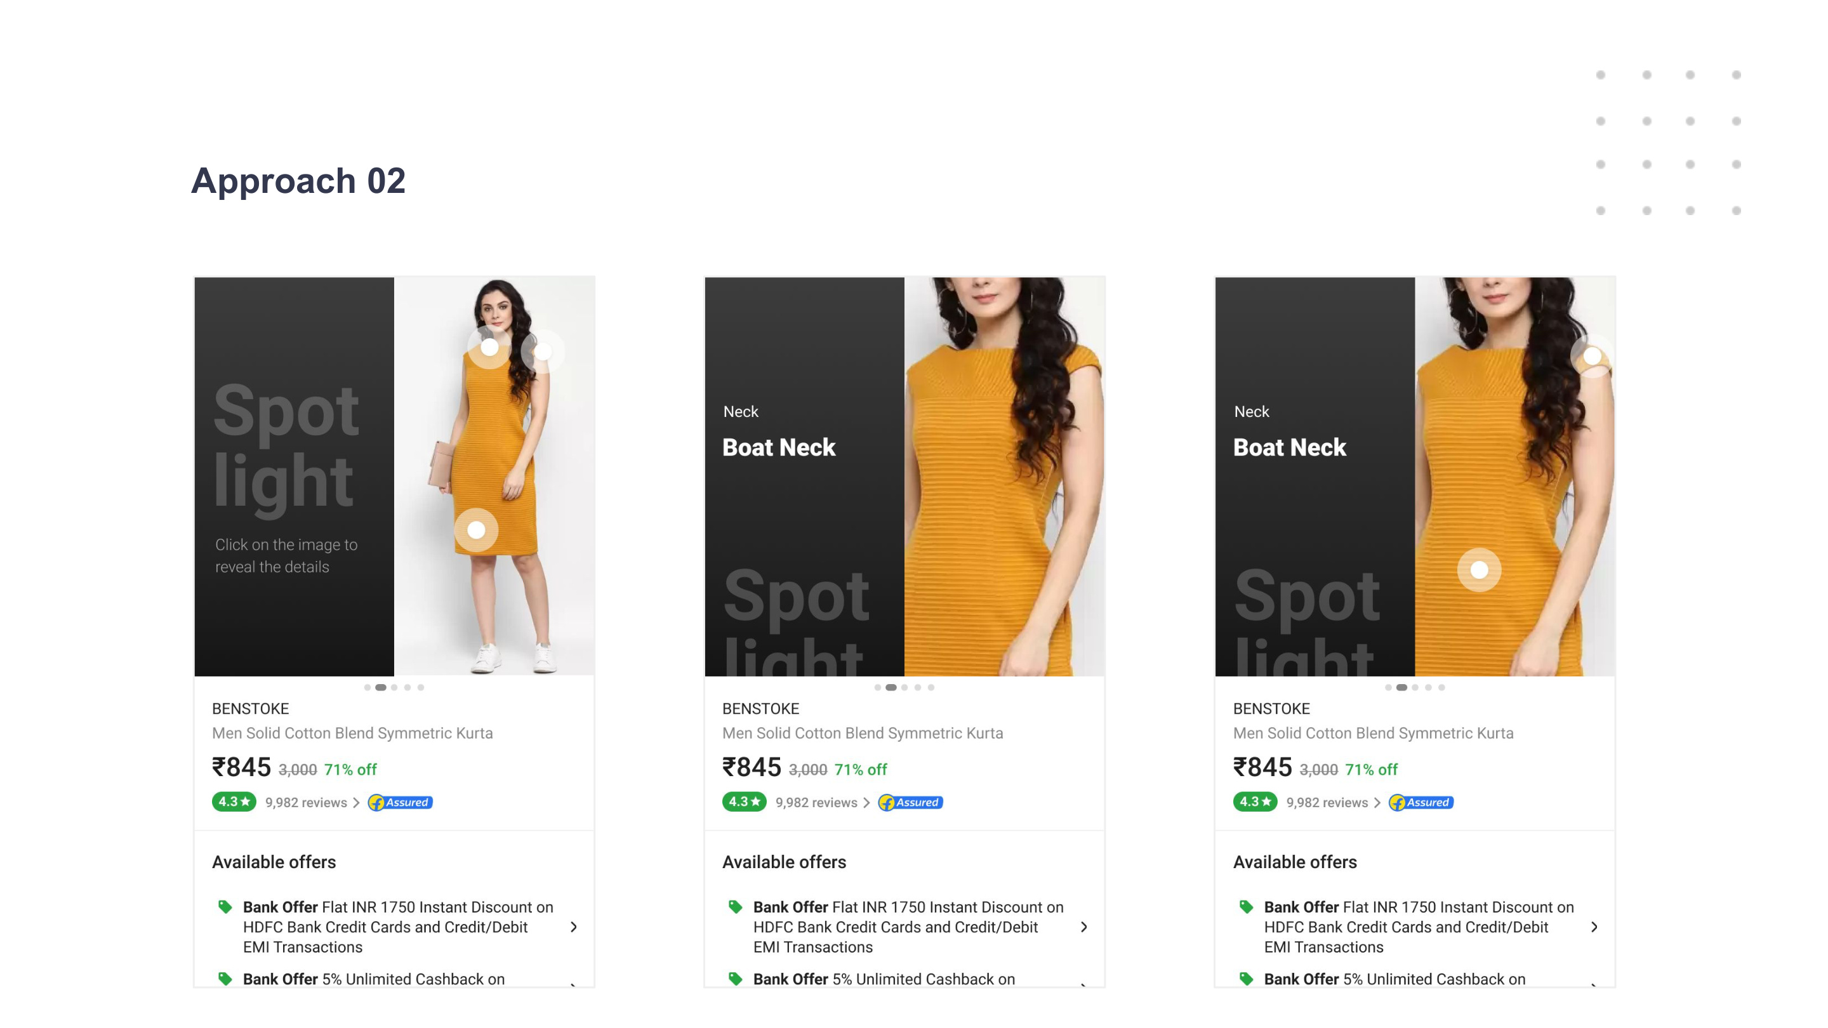The width and height of the screenshot is (1828, 1028).
Task: Click 'Men Solid Cotton Blend Symmetric Kurta' in first card
Action: click(x=352, y=733)
